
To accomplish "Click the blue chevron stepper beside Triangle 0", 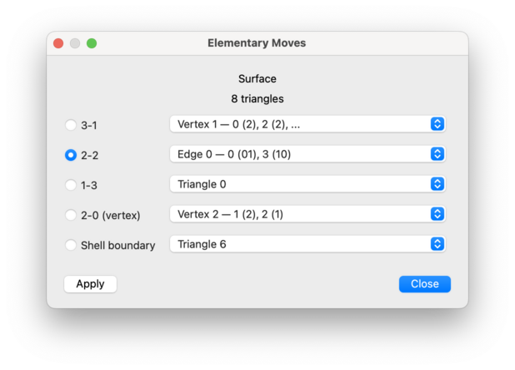I will point(437,184).
